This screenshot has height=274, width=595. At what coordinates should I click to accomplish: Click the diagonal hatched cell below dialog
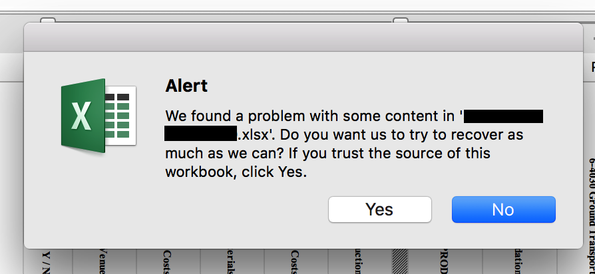pos(399,261)
